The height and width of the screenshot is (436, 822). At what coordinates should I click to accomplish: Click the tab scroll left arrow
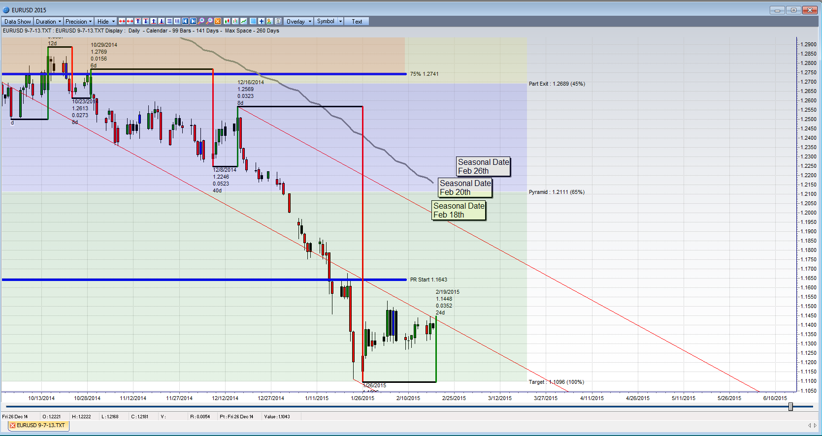(809, 425)
